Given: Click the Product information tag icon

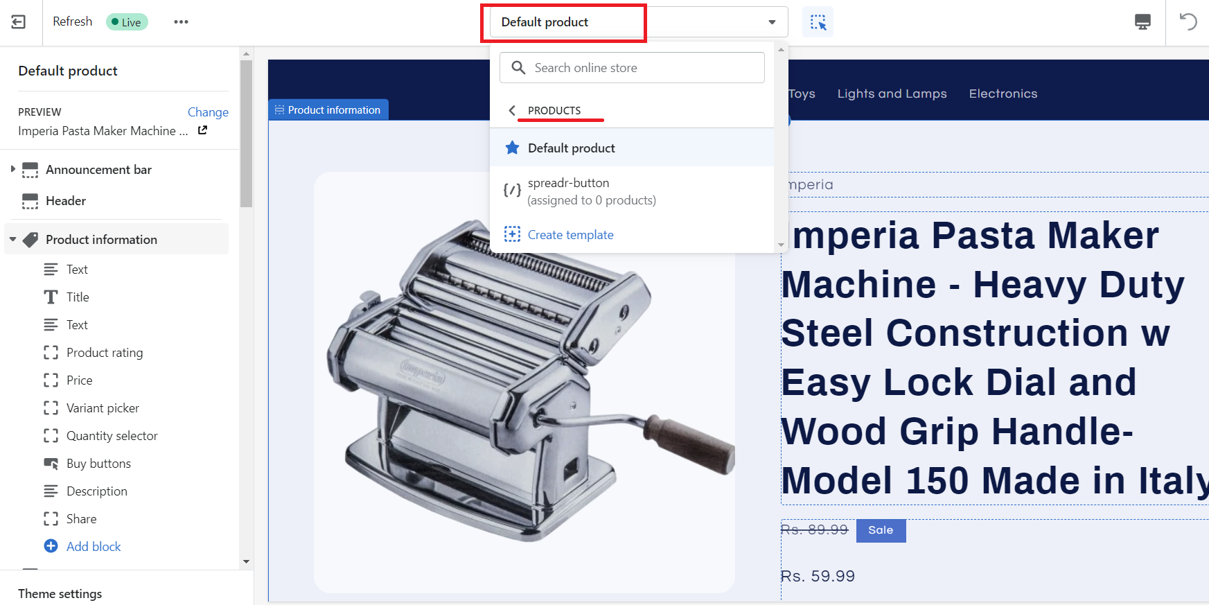Looking at the screenshot, I should coord(30,240).
